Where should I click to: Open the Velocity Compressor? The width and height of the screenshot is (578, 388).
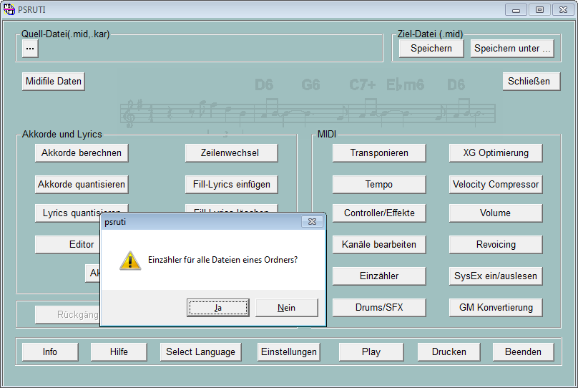496,185
